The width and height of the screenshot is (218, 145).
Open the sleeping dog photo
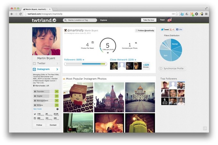click(x=109, y=123)
